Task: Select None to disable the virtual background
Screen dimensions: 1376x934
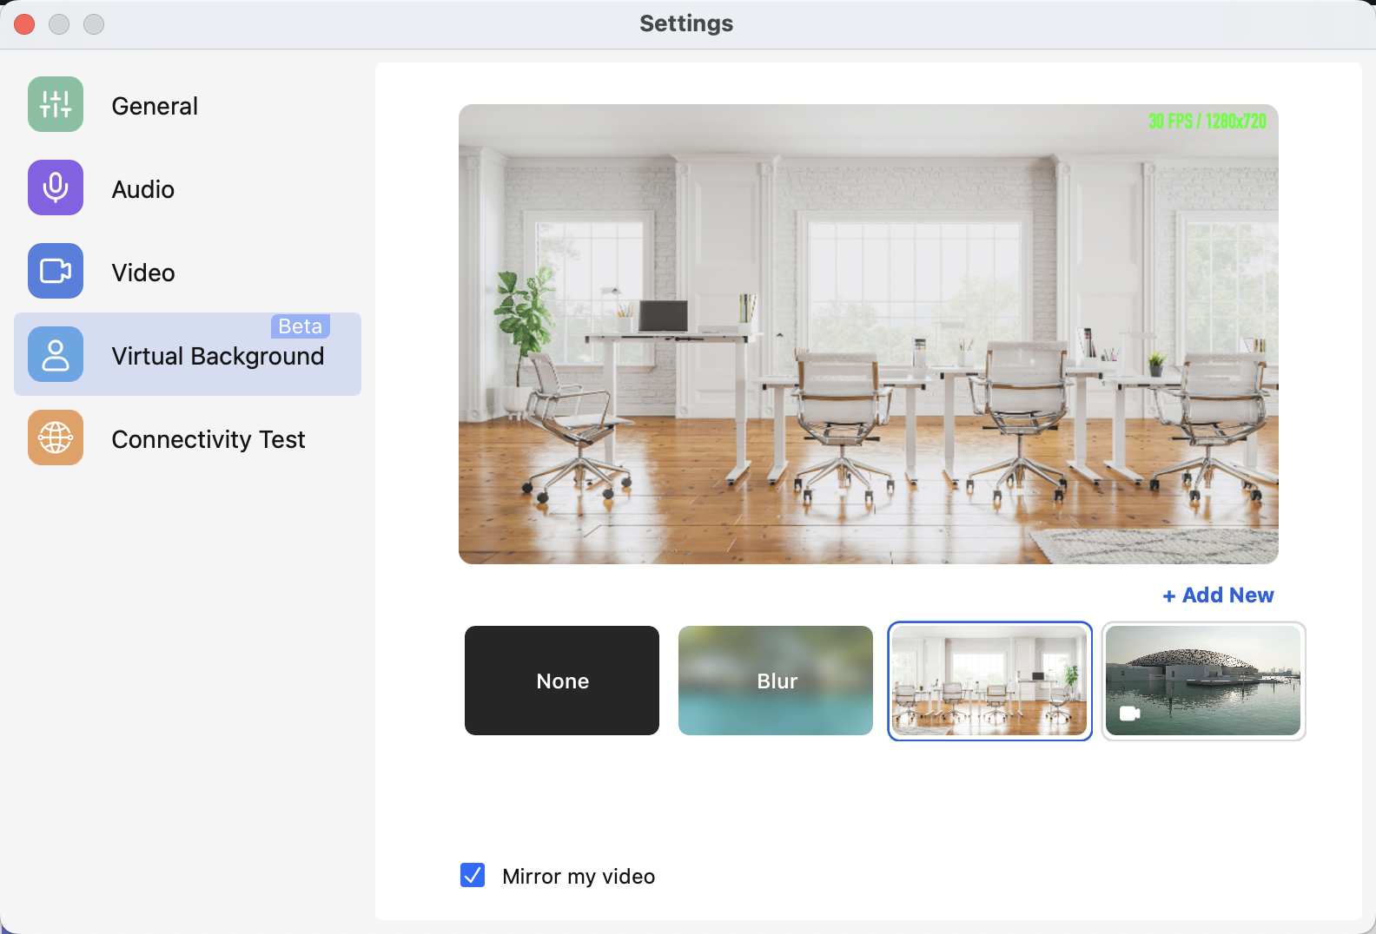Action: point(562,681)
